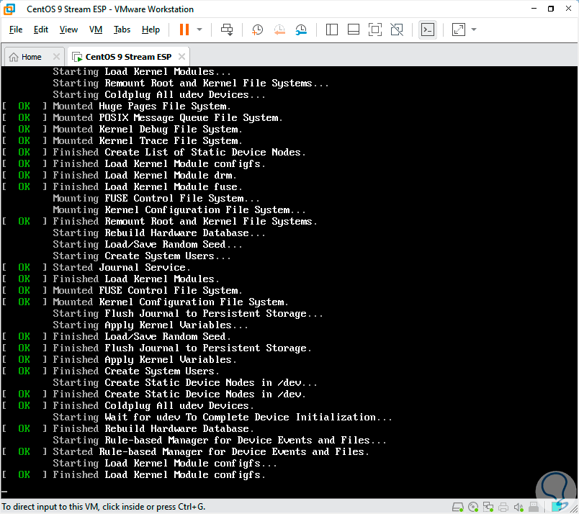Open the Help menu
The width and height of the screenshot is (579, 514).
pos(151,30)
